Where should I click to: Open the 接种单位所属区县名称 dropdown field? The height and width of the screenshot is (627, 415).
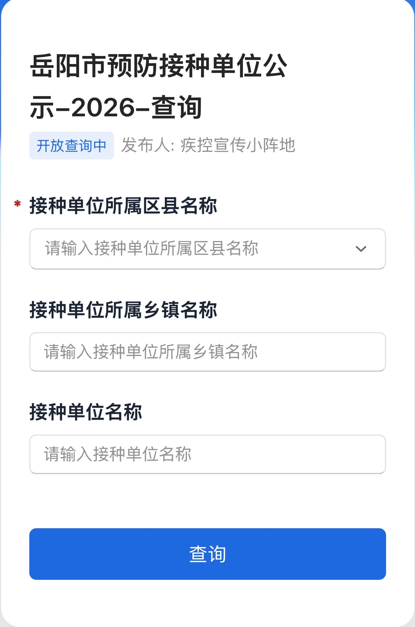point(207,249)
